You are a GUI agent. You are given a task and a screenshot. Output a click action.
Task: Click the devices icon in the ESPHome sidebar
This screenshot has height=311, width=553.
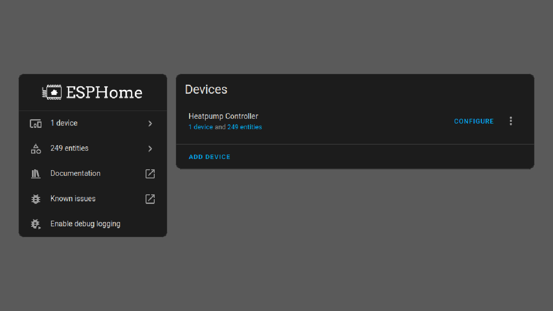(x=35, y=124)
